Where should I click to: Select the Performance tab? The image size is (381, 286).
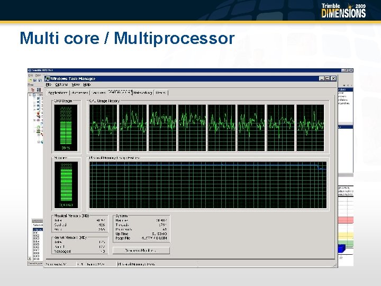click(x=120, y=92)
